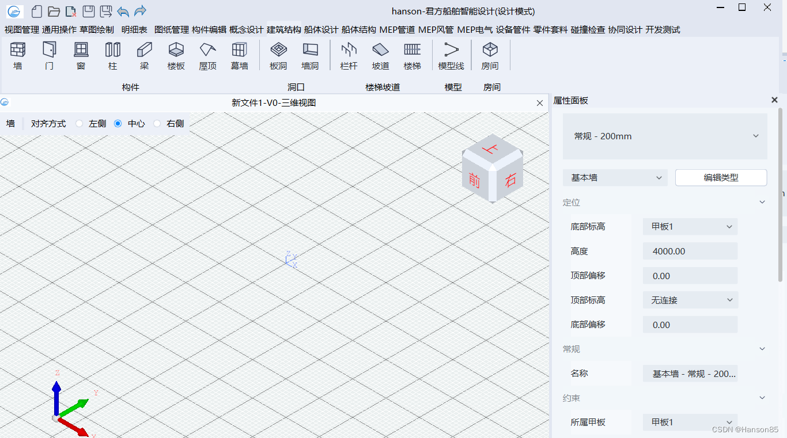Open the 常规 - 200mm type dropdown
The height and width of the screenshot is (438, 787).
coord(665,136)
